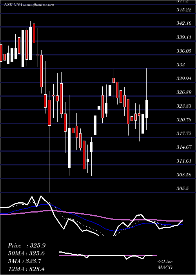This screenshot has width=196, height=275.
Task: Click the 308.56 price axis label
Action: pos(184,175)
